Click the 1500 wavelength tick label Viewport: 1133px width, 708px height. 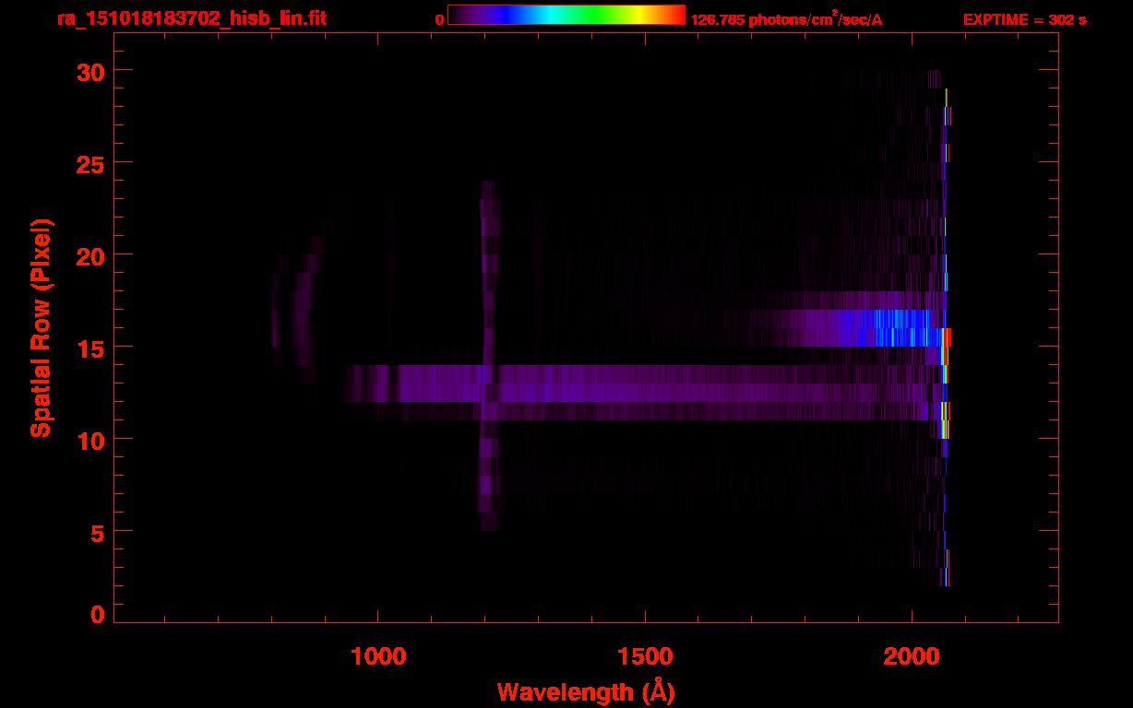[x=645, y=656]
